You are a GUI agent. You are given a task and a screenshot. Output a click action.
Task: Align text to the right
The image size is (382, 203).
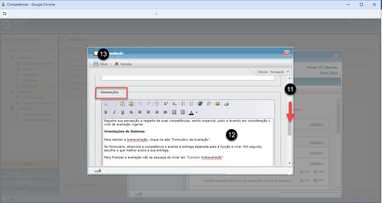pos(157,112)
